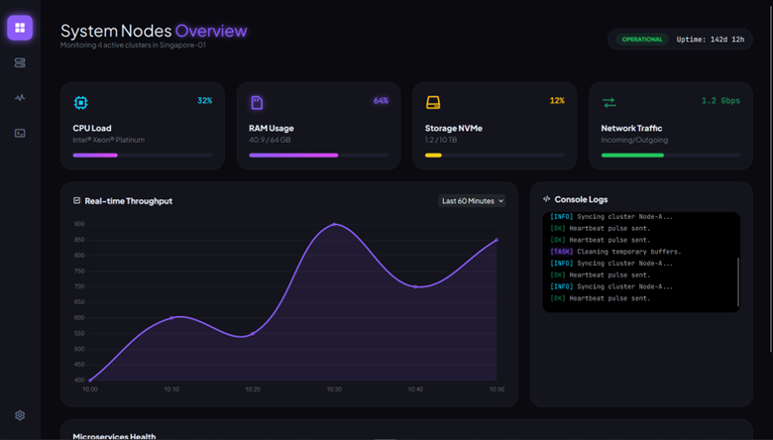Click the CPU Load progress bar
Screen dimensions: 773x440
coord(142,155)
